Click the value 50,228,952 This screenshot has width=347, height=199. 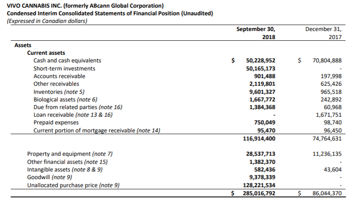click(x=261, y=61)
